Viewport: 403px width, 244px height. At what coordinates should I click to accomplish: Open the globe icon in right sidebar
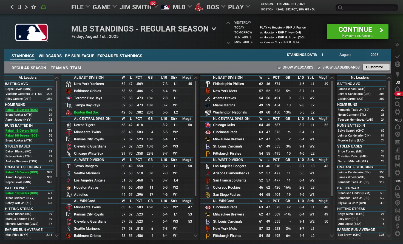click(398, 64)
